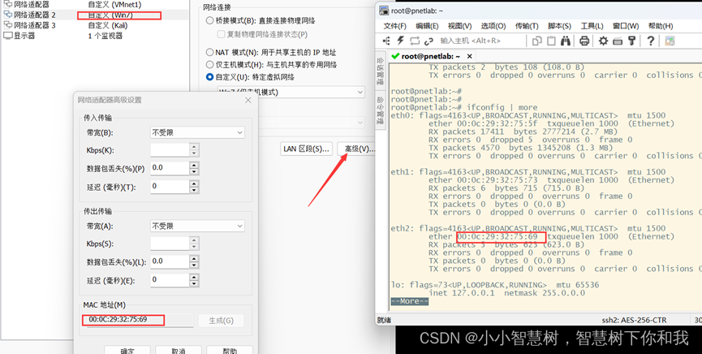Screen dimensions: 702x354
Task: Click the upper vertical side tab in SecureCRT
Action: click(380, 71)
